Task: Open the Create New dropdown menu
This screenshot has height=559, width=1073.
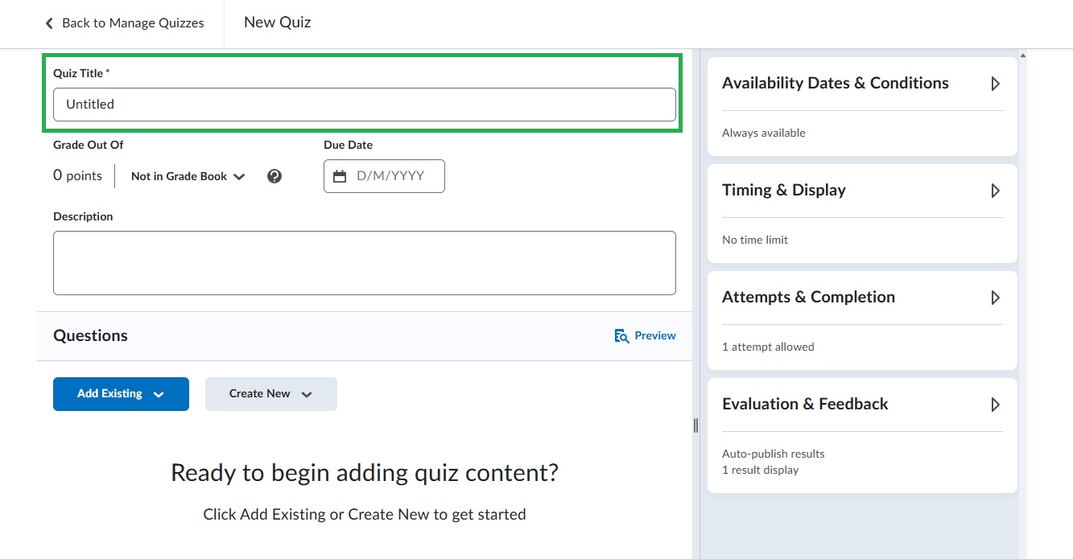Action: click(270, 394)
